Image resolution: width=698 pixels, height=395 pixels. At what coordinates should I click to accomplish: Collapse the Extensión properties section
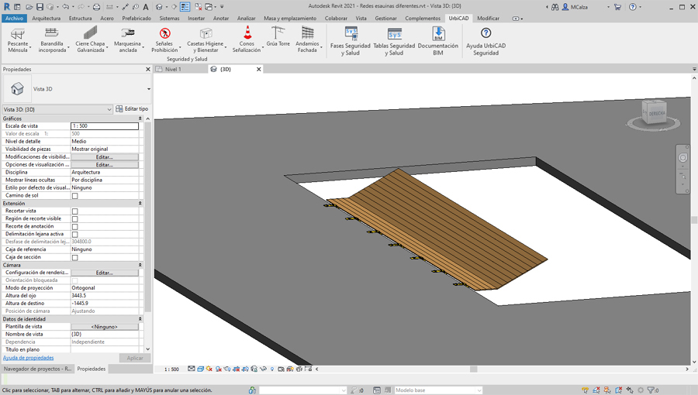point(140,204)
